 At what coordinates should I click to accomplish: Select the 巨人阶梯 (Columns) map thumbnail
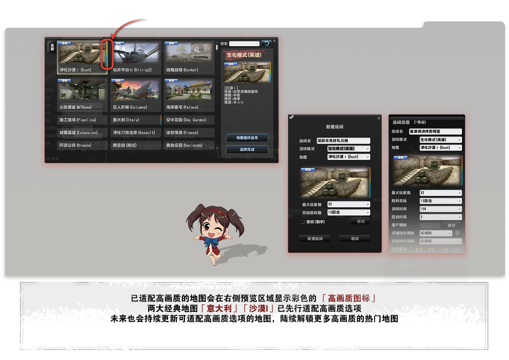click(136, 94)
